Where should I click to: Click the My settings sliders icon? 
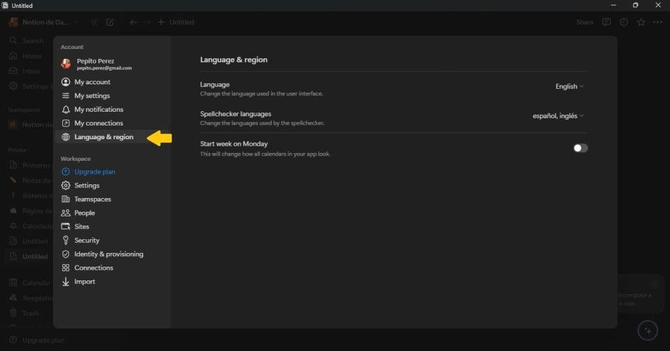pyautogui.click(x=65, y=95)
